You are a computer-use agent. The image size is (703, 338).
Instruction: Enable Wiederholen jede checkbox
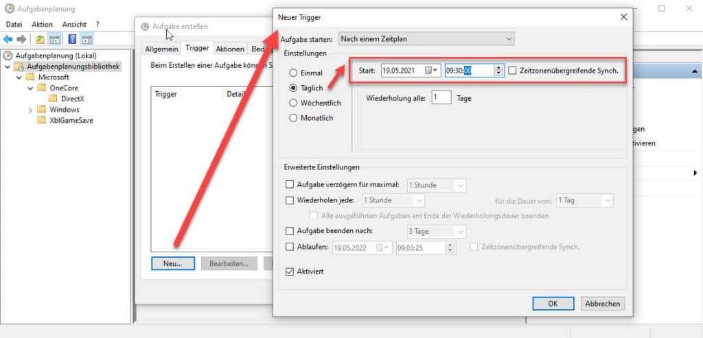(x=289, y=200)
